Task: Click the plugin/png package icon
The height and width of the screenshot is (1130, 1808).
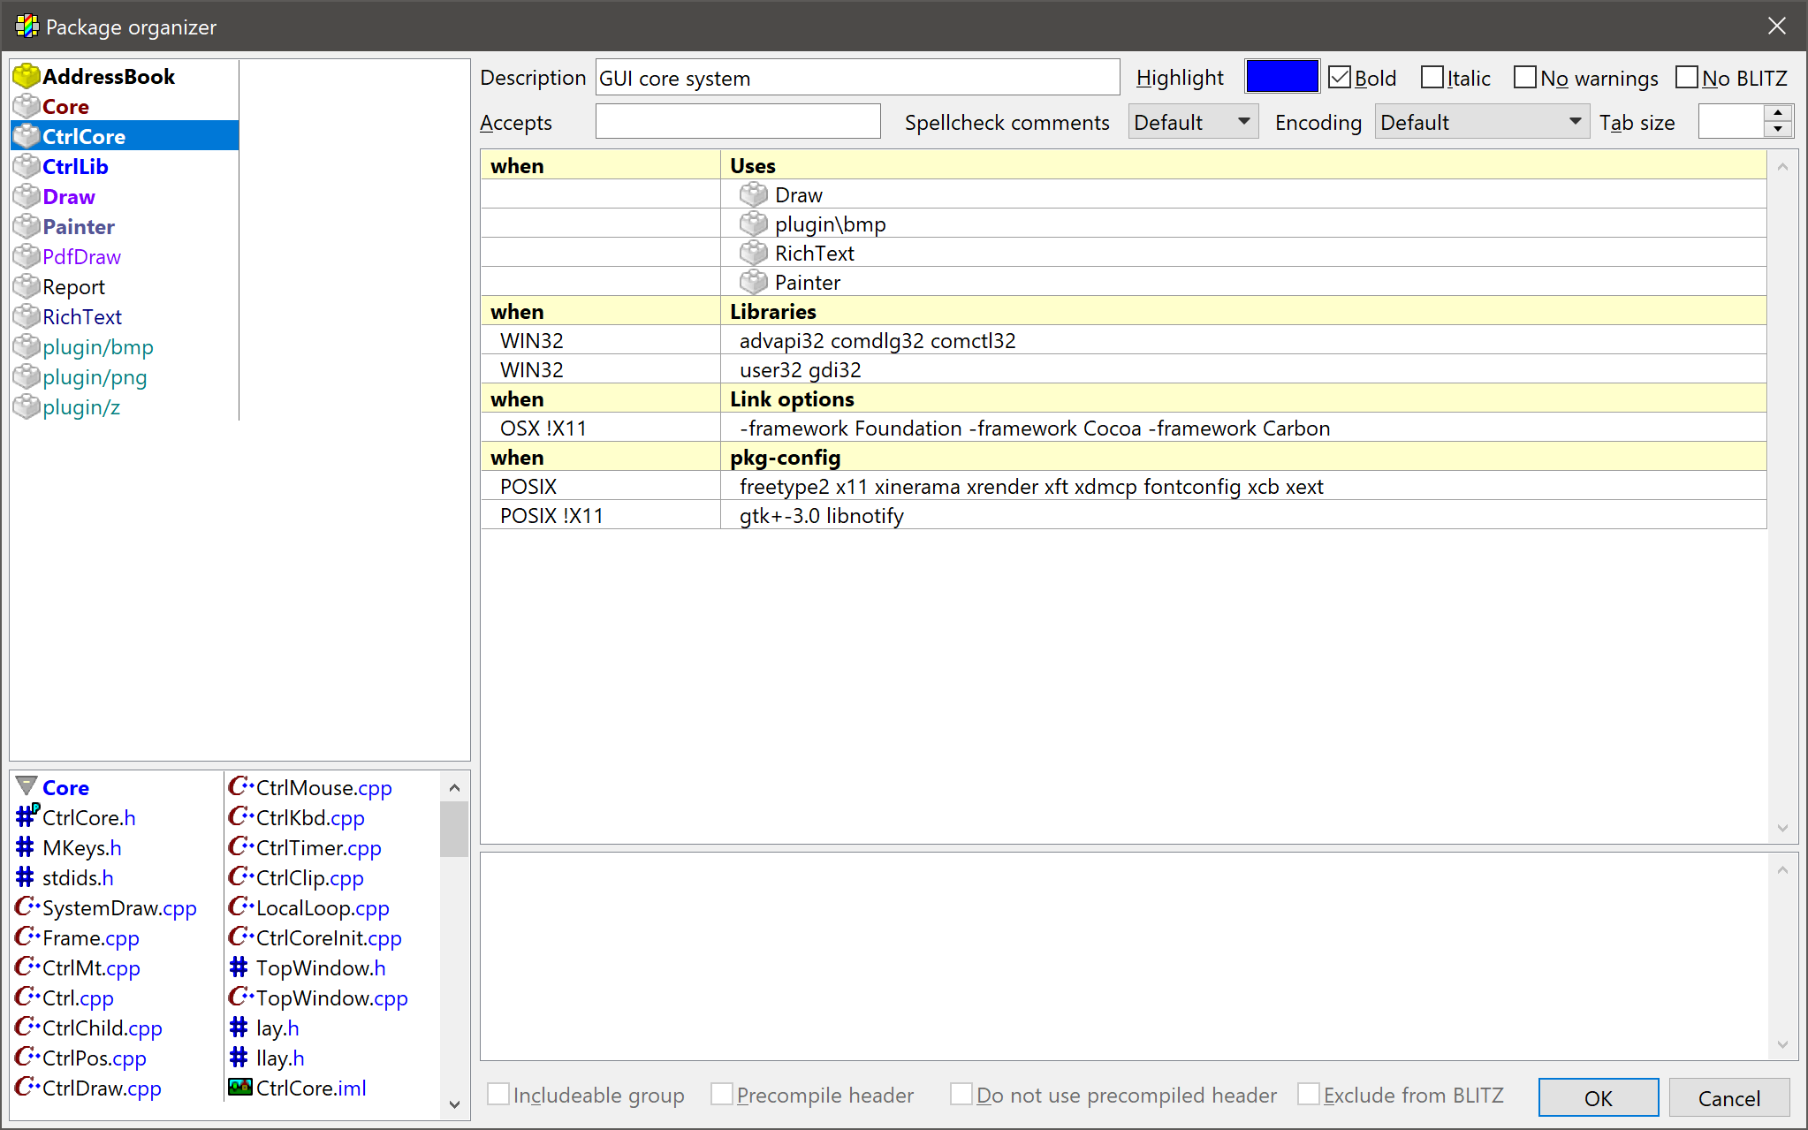Action: coord(27,377)
